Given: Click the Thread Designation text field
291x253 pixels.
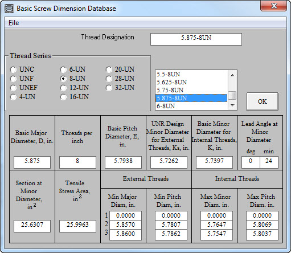Looking at the screenshot, I should (x=196, y=39).
